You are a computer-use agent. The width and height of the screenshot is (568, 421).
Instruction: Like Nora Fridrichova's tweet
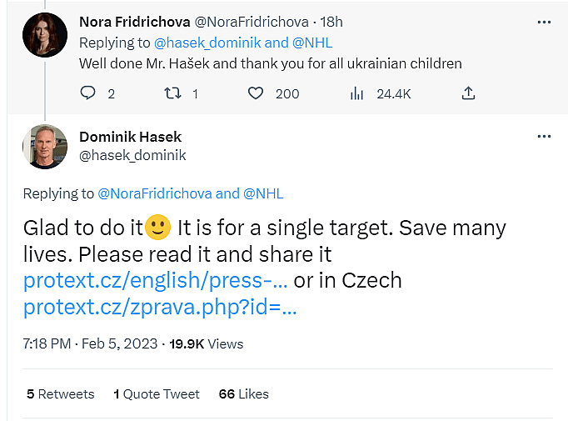pyautogui.click(x=256, y=93)
